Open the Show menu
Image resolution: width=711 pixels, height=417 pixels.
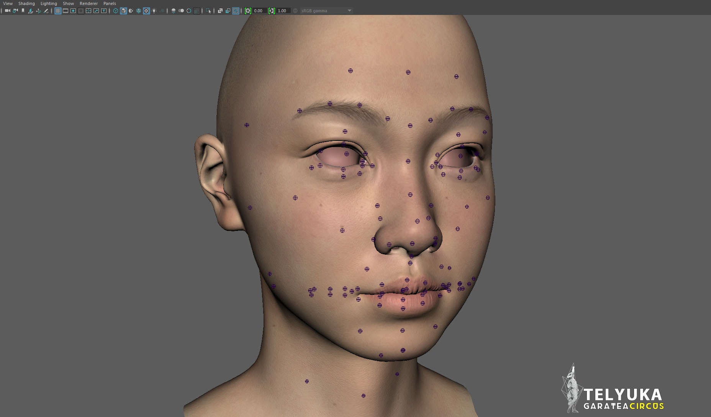coord(68,3)
